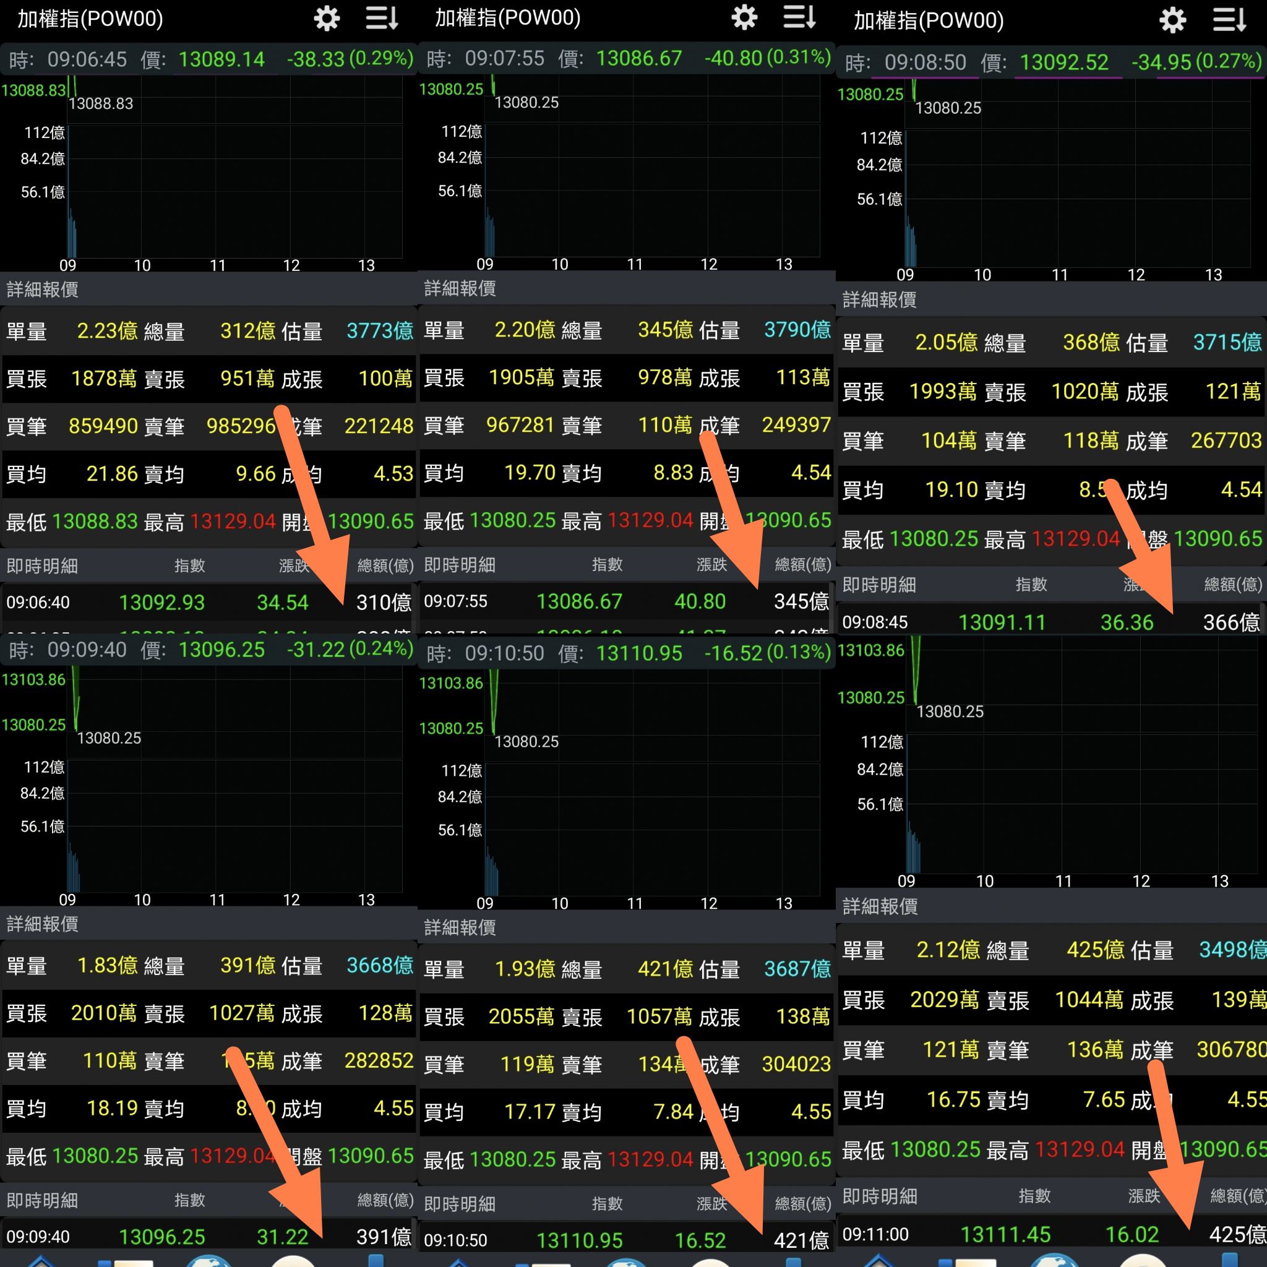1267x1267 pixels.
Task: Click gear icon above the 09:08:50 quote
Action: 1172,20
